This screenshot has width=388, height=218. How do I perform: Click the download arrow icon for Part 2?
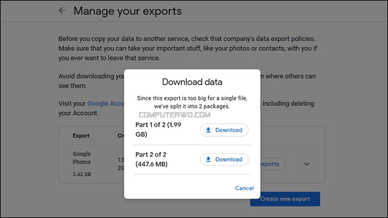(209, 159)
